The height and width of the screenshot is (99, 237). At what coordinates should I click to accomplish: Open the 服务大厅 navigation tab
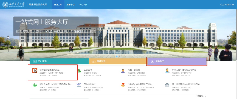click(58, 5)
